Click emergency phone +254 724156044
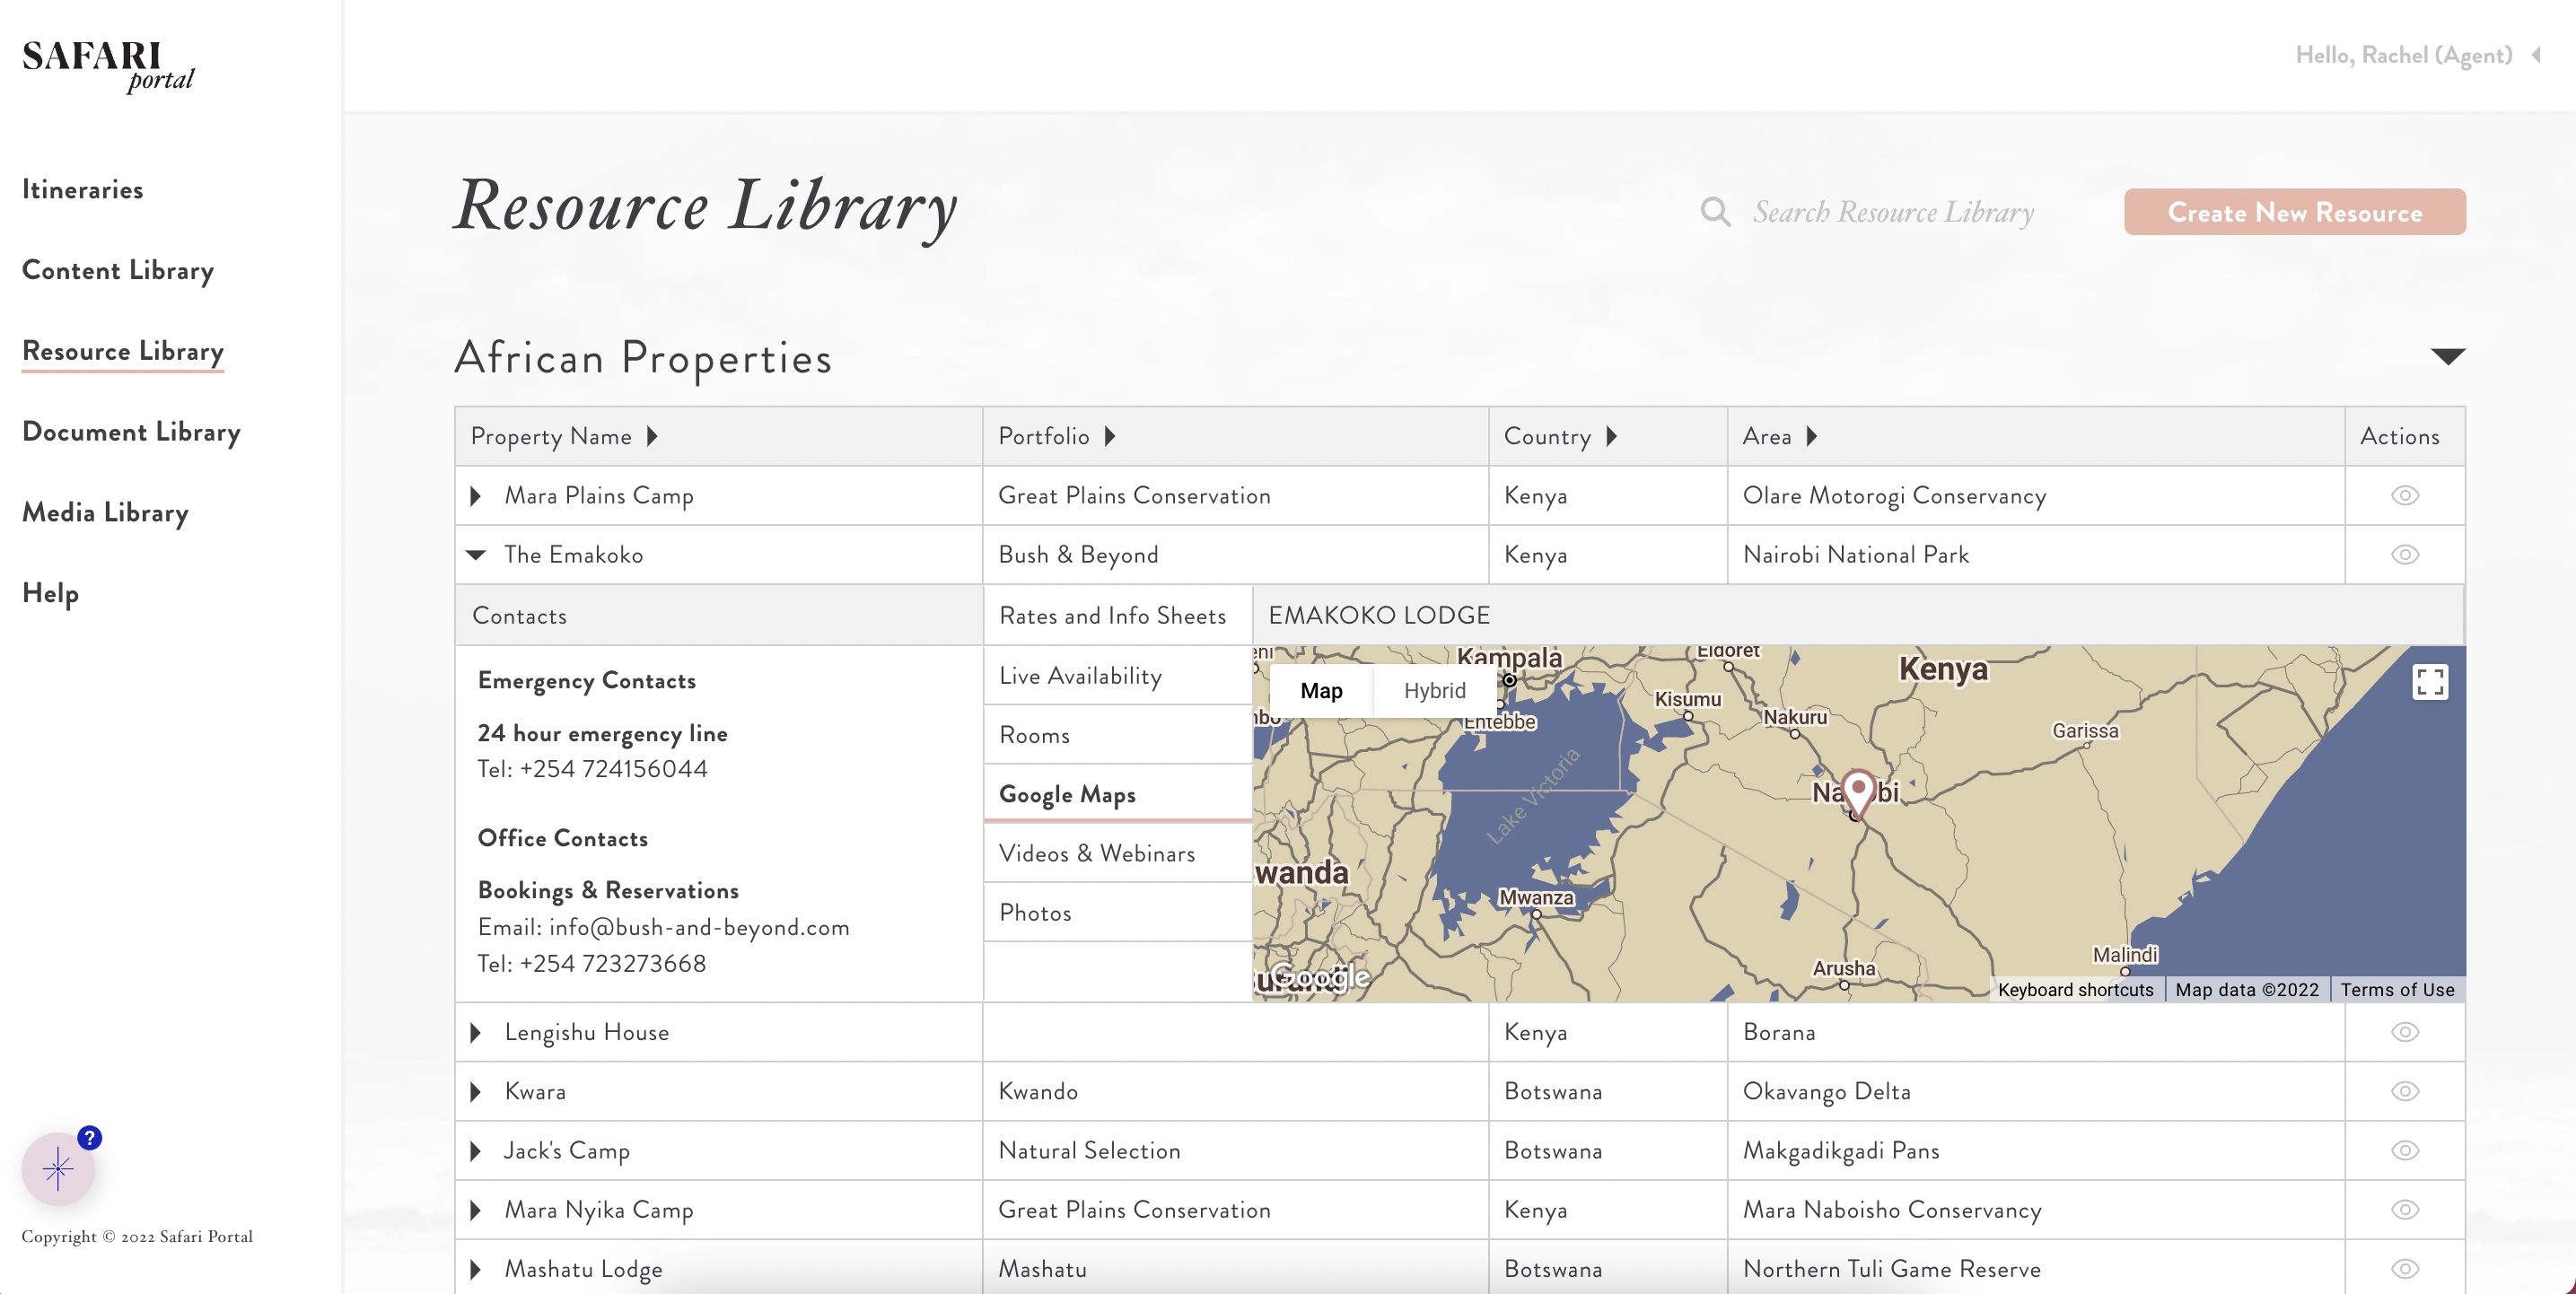The width and height of the screenshot is (2576, 1294). pos(612,768)
